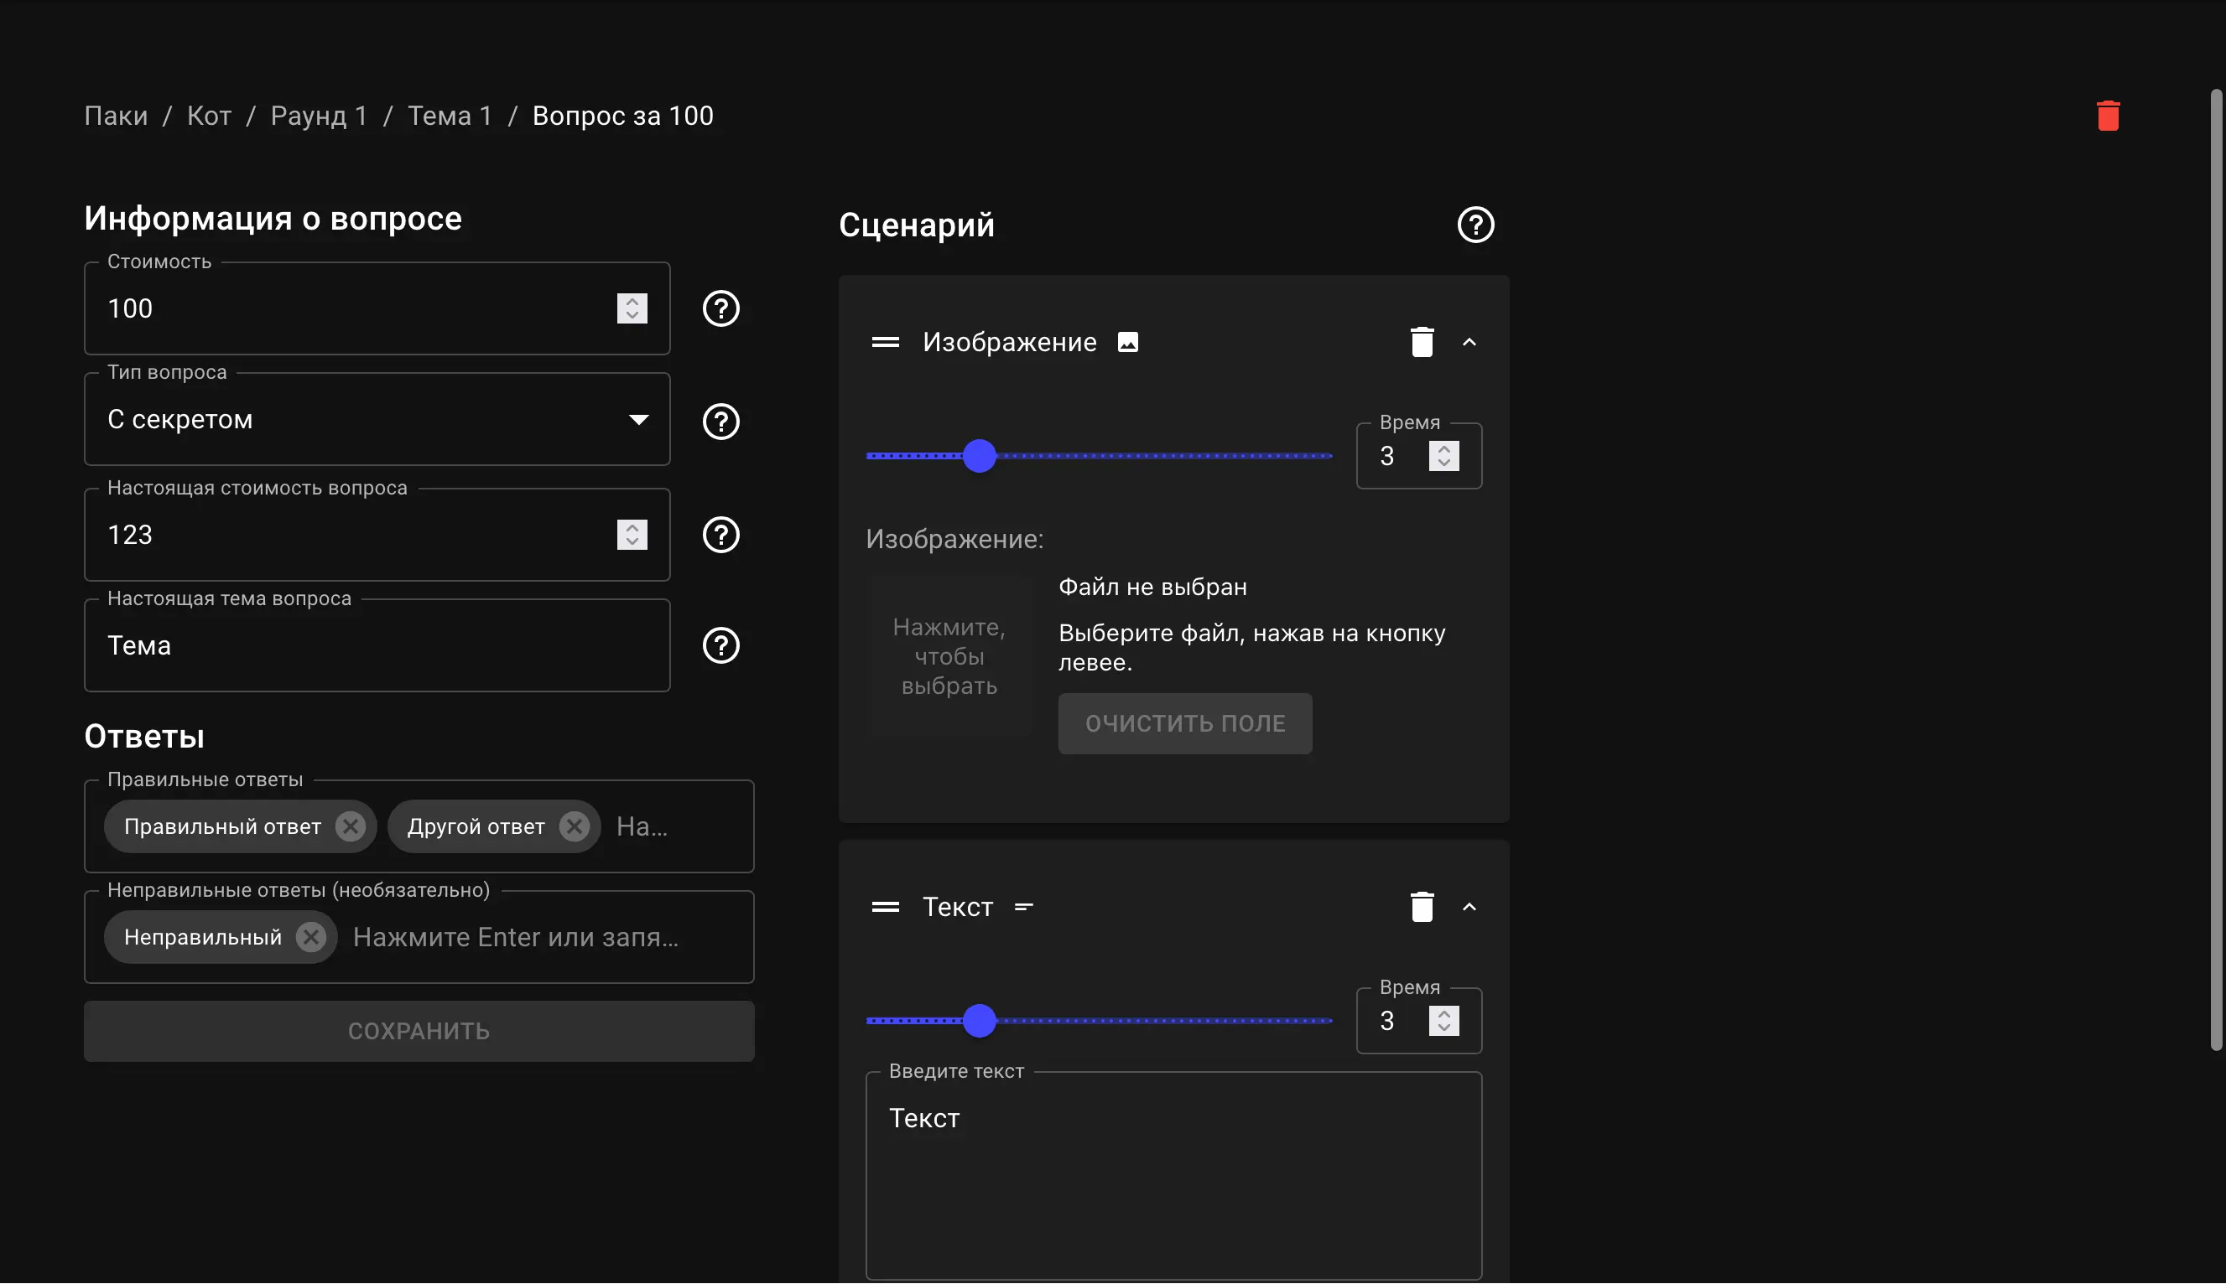Image resolution: width=2226 pixels, height=1284 pixels.
Task: Click the red trash icon to delete the question
Action: point(2107,115)
